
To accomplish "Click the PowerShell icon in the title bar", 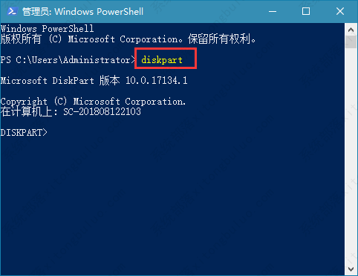I will point(12,11).
